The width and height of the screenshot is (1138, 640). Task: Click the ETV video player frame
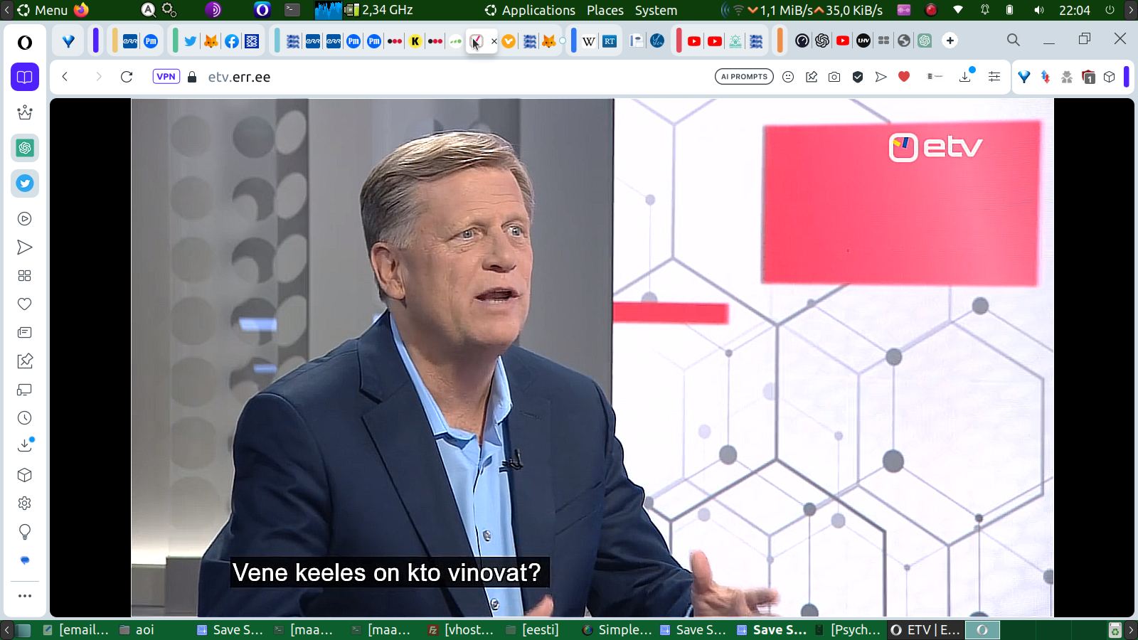[x=592, y=357]
